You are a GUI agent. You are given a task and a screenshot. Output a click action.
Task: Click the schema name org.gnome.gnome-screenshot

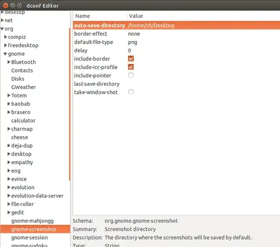[x=141, y=221]
